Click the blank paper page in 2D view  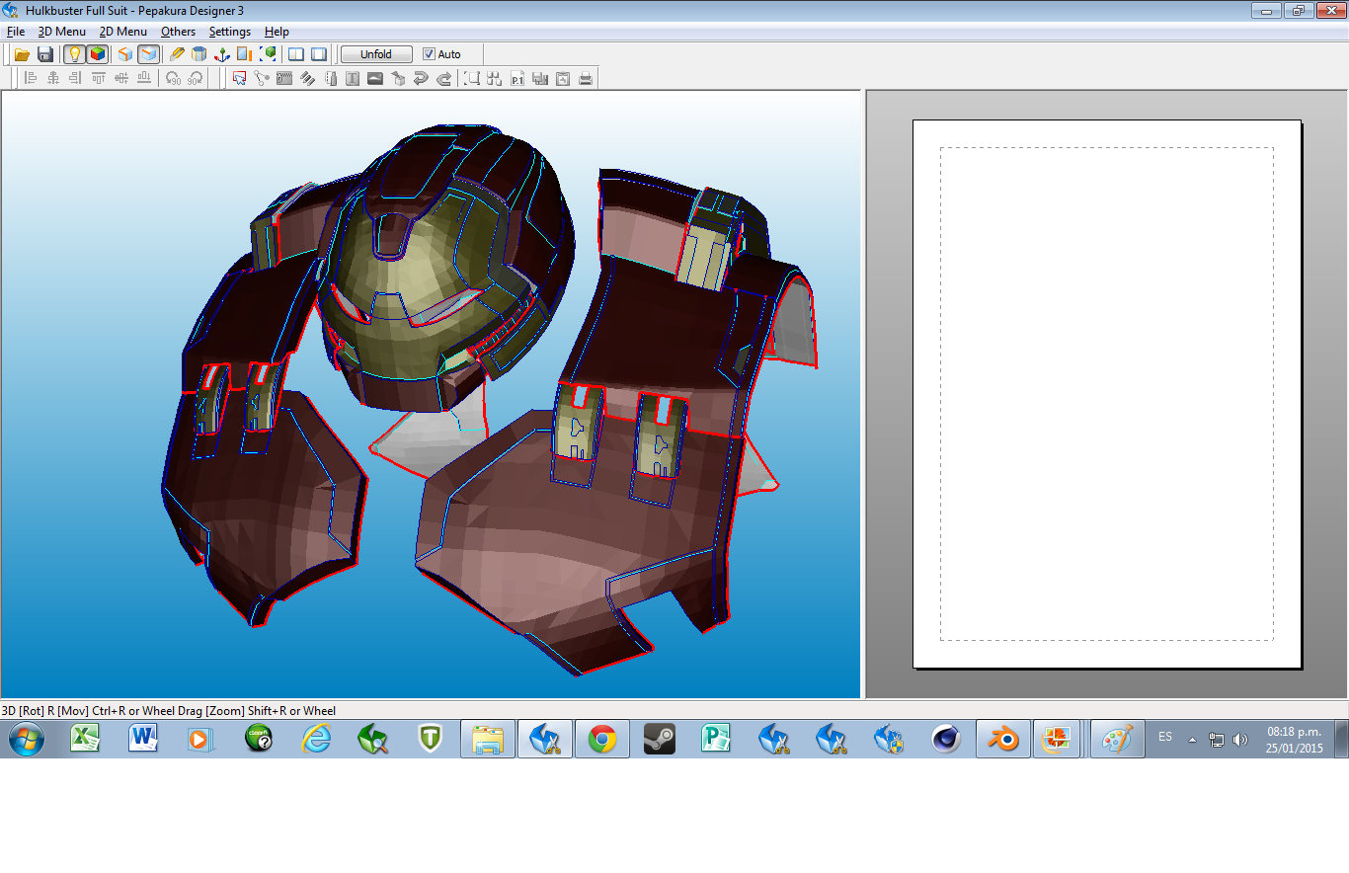[1107, 394]
